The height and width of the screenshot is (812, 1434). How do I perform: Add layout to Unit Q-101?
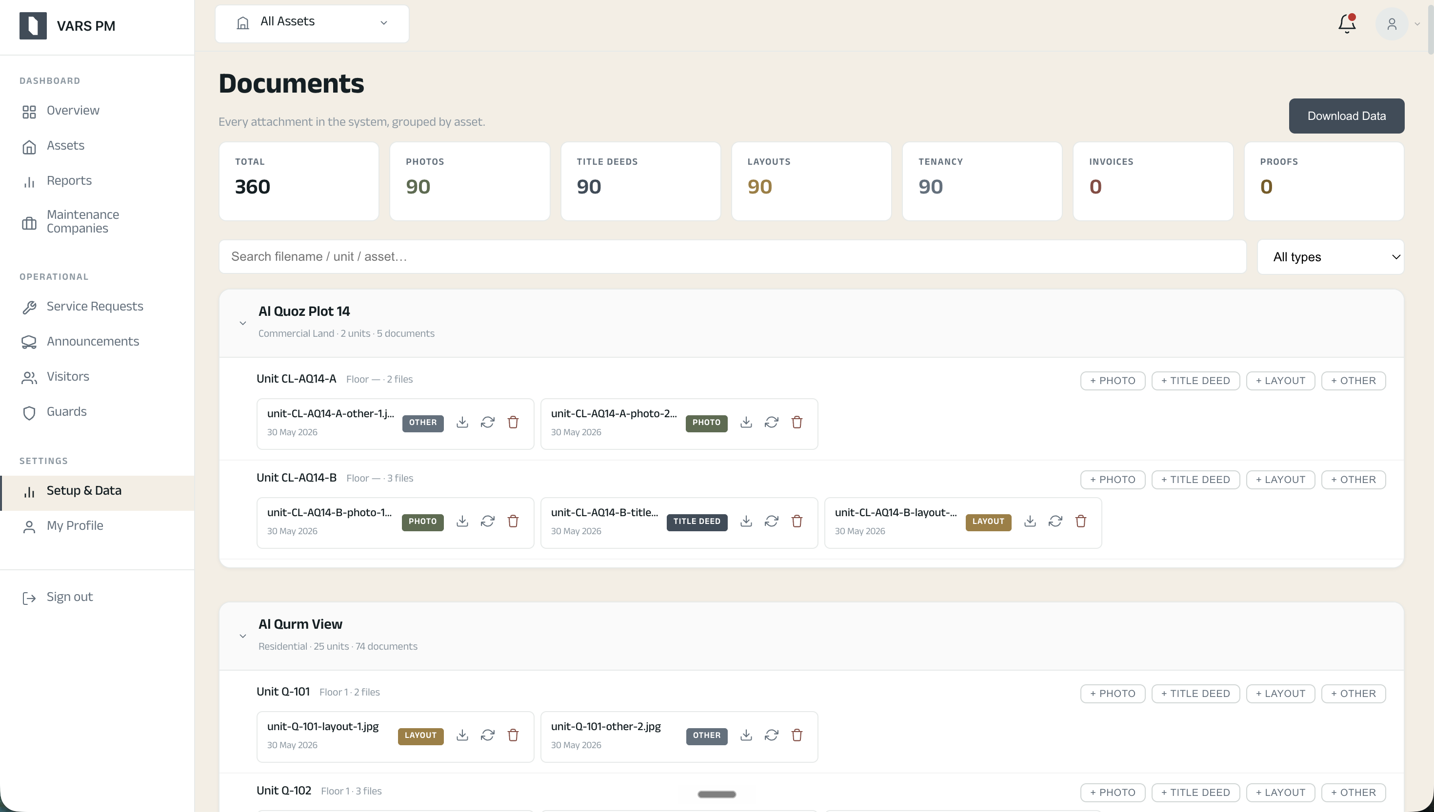1280,694
